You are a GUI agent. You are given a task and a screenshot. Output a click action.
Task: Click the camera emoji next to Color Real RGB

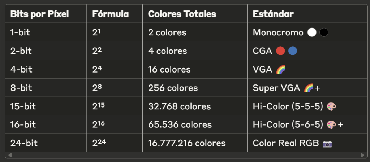[x=327, y=143]
